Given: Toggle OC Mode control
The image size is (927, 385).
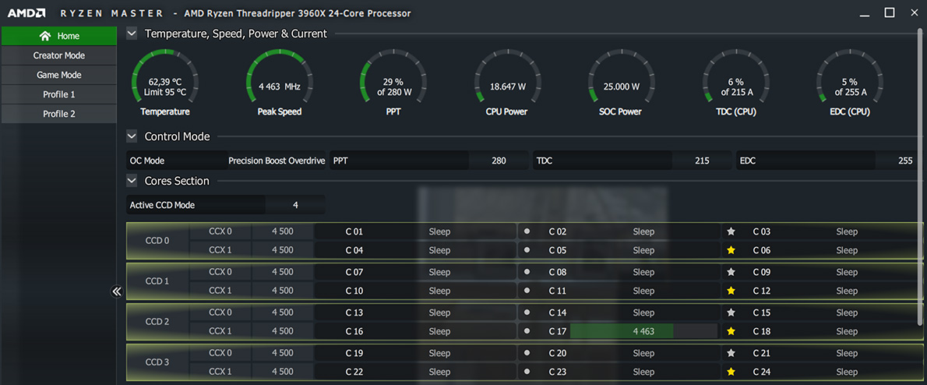Looking at the screenshot, I should tap(176, 161).
